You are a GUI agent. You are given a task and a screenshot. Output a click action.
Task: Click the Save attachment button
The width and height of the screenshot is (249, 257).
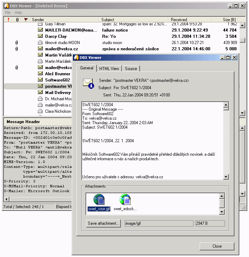pos(103,223)
